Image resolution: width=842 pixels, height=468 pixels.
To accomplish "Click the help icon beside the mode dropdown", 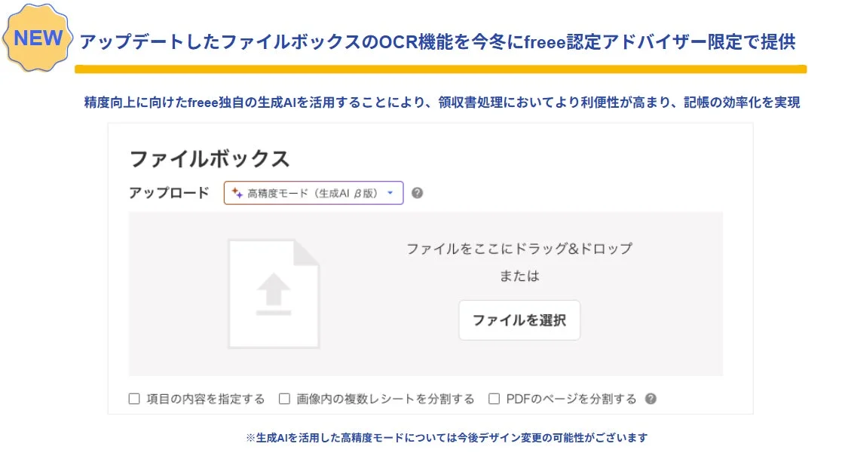I will coord(418,193).
